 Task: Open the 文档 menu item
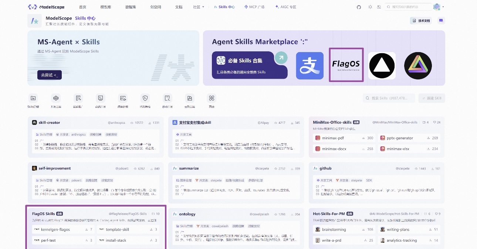coord(179,7)
